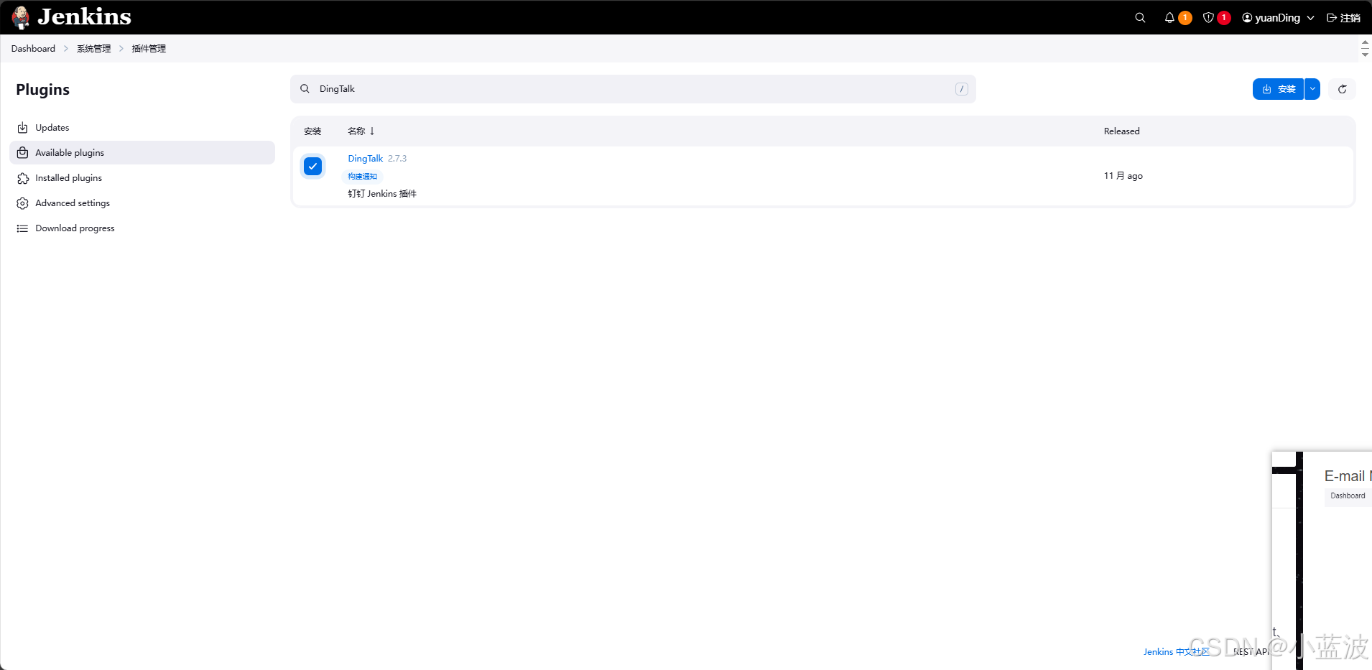Sort by 名称 column header
1372x670 pixels.
pos(361,131)
